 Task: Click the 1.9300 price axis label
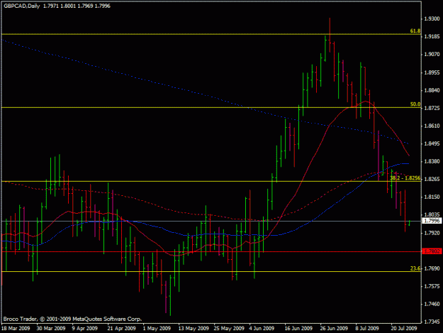[x=432, y=18]
